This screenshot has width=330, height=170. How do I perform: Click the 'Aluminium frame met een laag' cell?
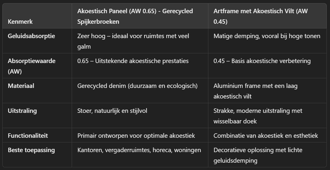(x=255, y=90)
